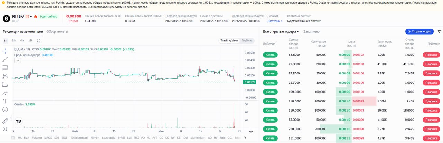Click the yellow info icon in notice
This screenshot has width=443, height=143.
coord(3,3)
